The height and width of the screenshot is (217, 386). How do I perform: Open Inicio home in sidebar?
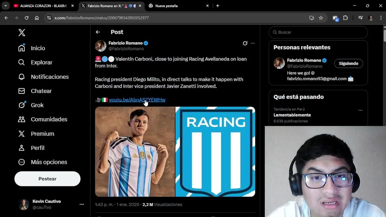click(32, 48)
